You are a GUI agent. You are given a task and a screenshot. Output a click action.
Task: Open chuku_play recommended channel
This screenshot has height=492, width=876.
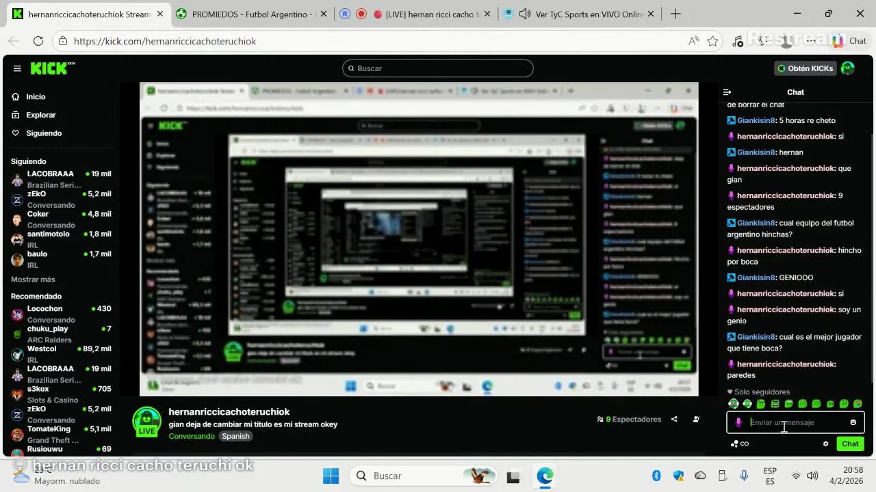pyautogui.click(x=62, y=333)
